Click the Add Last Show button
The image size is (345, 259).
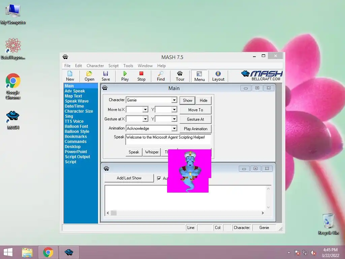[129, 178]
